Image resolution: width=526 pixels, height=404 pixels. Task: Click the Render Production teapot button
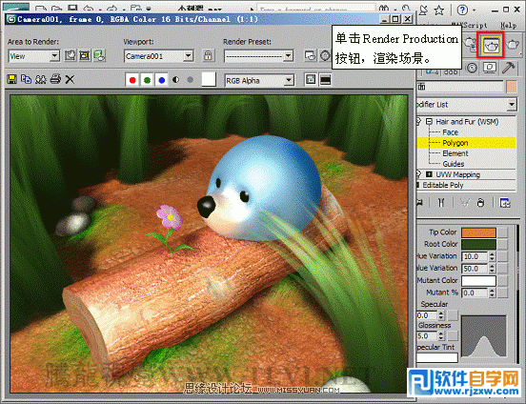click(491, 45)
